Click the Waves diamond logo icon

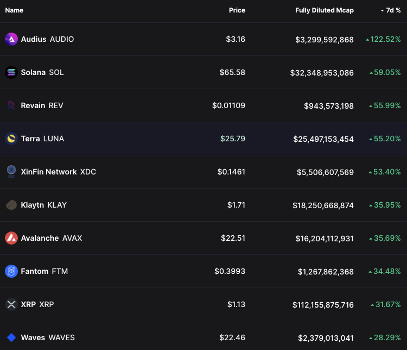pos(11,337)
